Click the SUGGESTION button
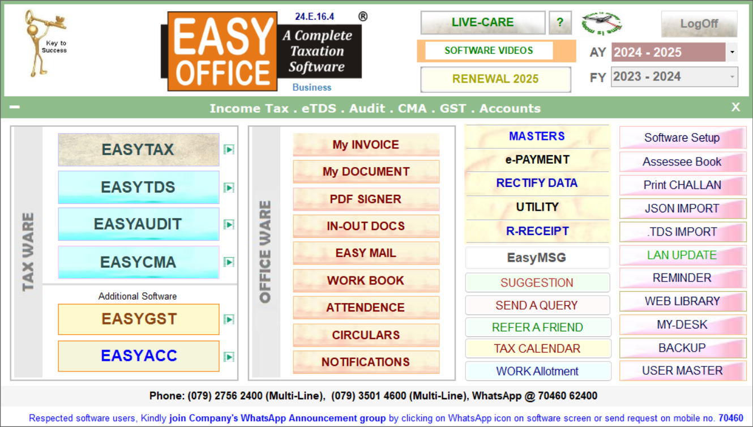The height and width of the screenshot is (427, 753). click(x=537, y=283)
